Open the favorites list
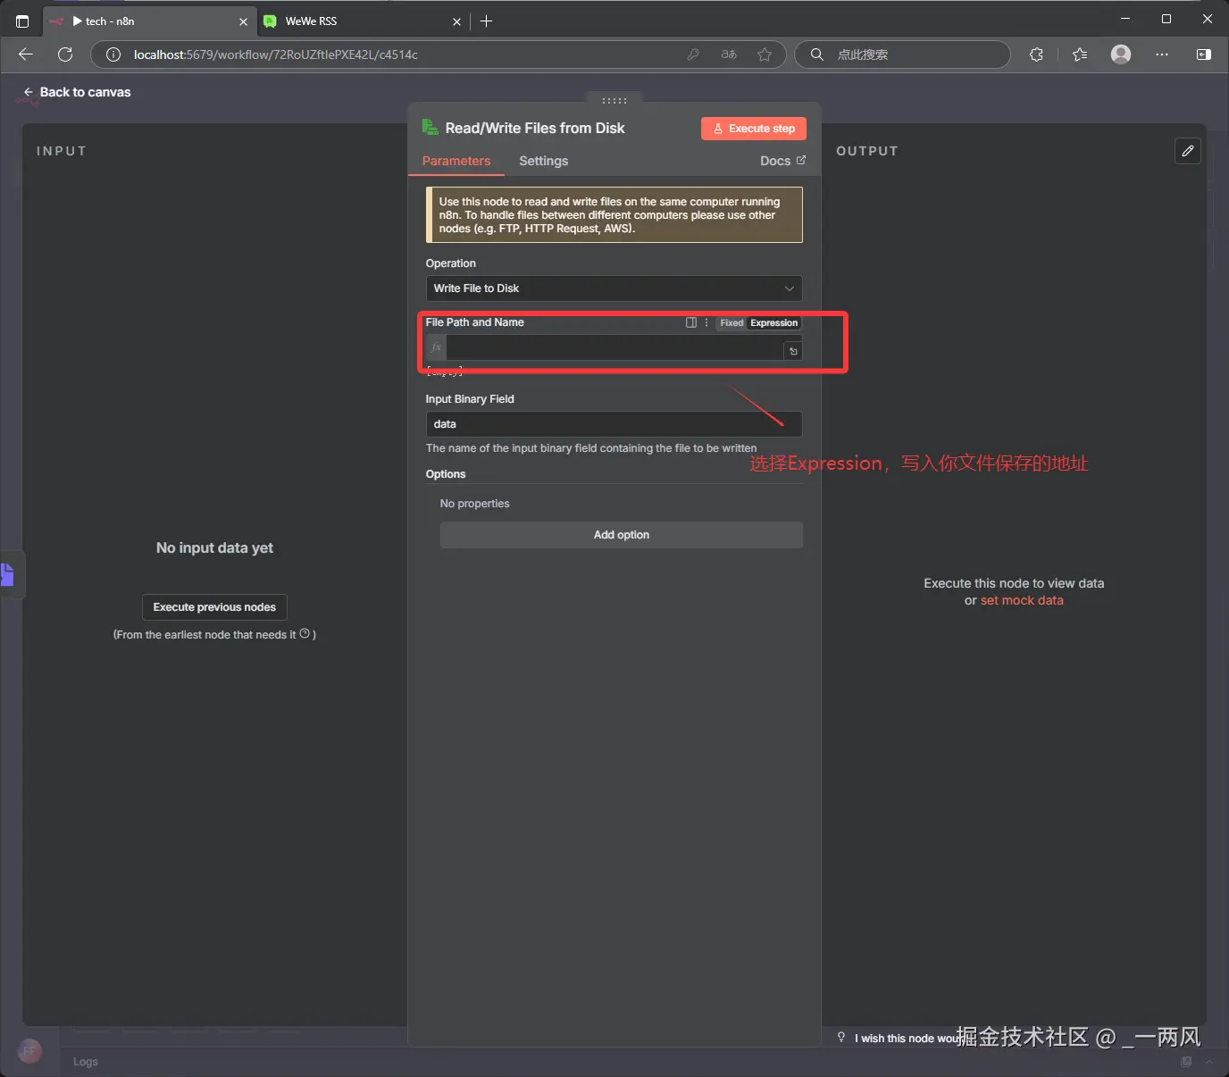This screenshot has width=1229, height=1077. click(1080, 54)
